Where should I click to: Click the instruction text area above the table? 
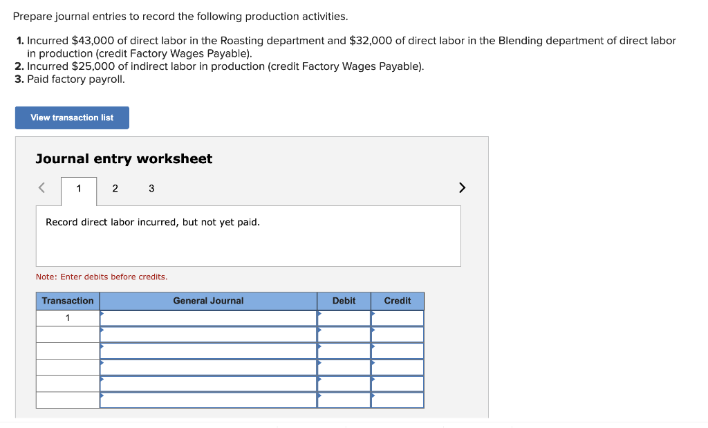coord(249,235)
